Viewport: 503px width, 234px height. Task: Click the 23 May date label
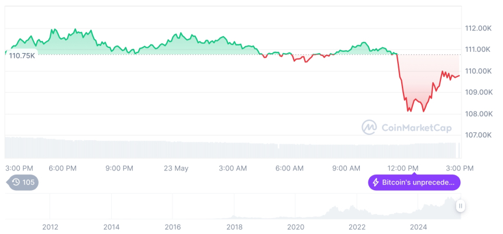(x=176, y=168)
